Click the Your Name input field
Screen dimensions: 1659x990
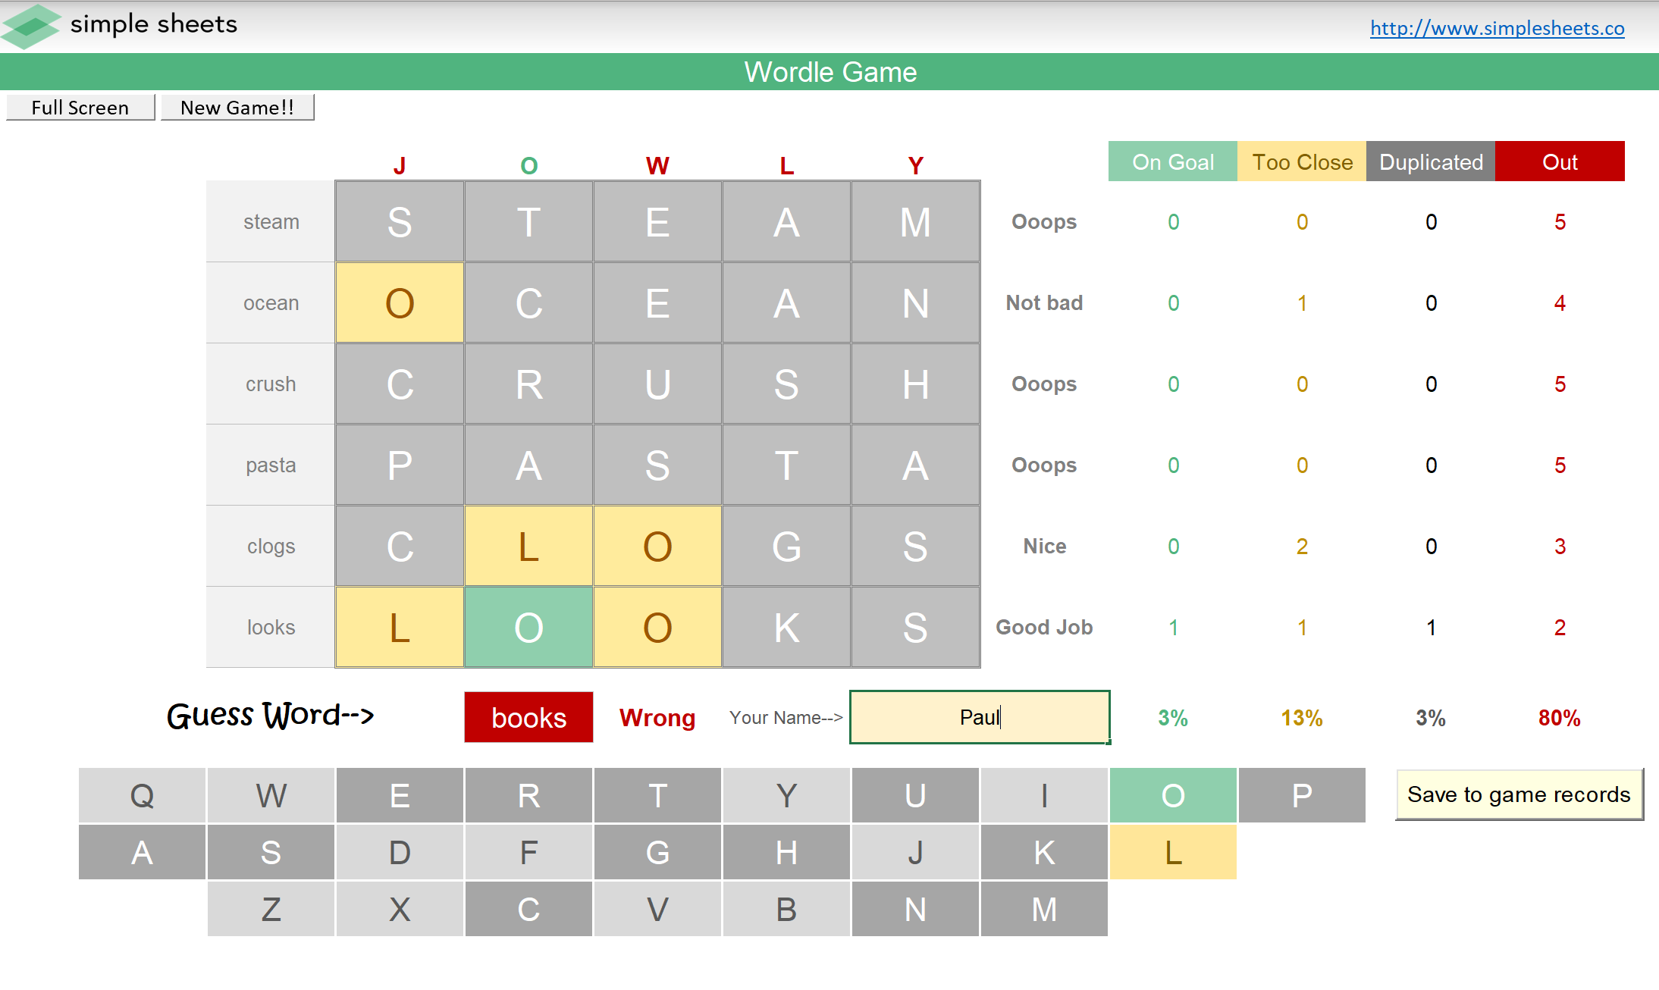coord(980,717)
